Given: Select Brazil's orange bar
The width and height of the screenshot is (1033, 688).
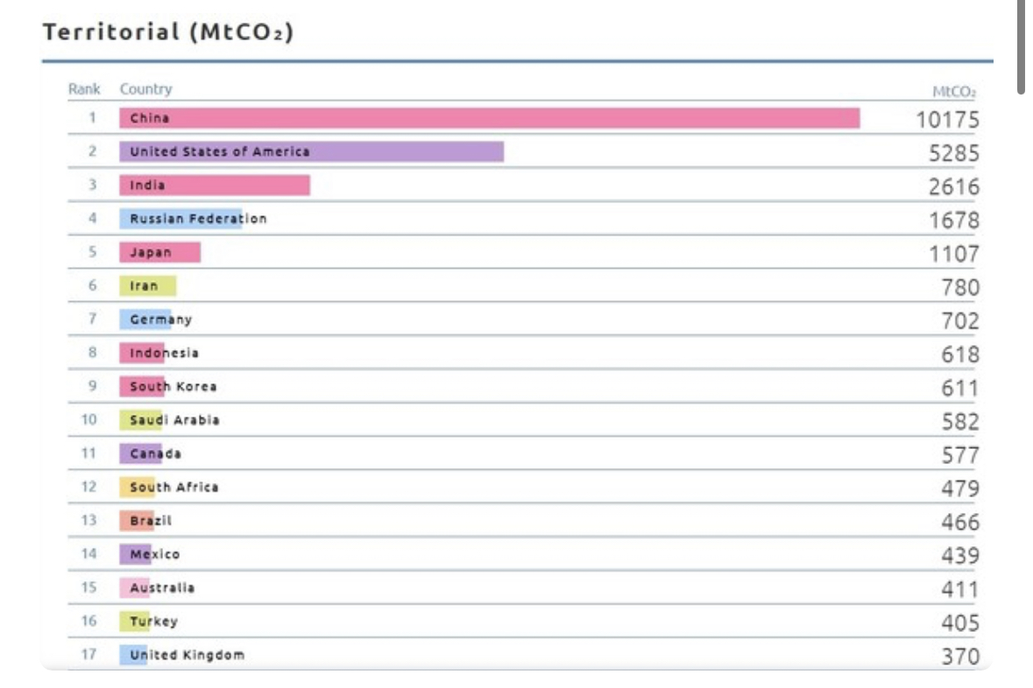Looking at the screenshot, I should pyautogui.click(x=137, y=521).
